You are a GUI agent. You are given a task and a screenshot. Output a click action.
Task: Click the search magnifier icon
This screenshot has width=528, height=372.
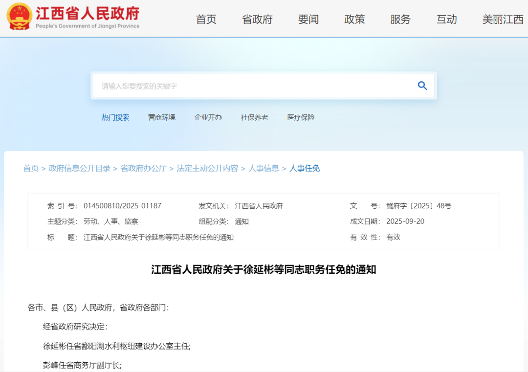(x=422, y=85)
